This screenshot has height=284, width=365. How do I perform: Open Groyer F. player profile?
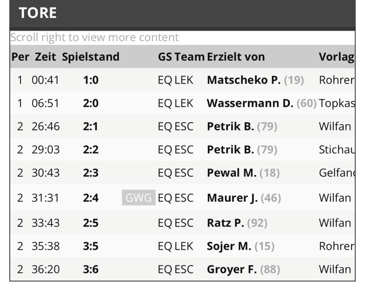(232, 269)
